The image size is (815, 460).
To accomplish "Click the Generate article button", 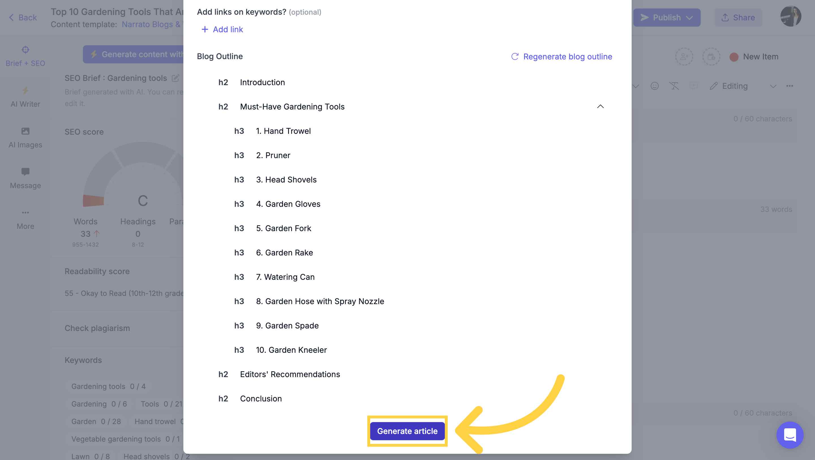I will tap(407, 431).
